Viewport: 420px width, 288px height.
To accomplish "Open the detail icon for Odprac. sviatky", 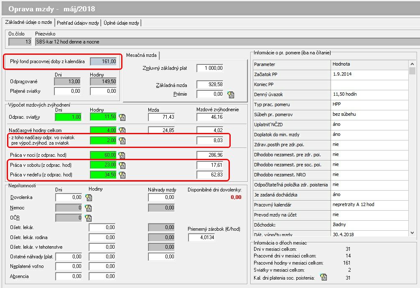I will pyautogui.click(x=122, y=117).
